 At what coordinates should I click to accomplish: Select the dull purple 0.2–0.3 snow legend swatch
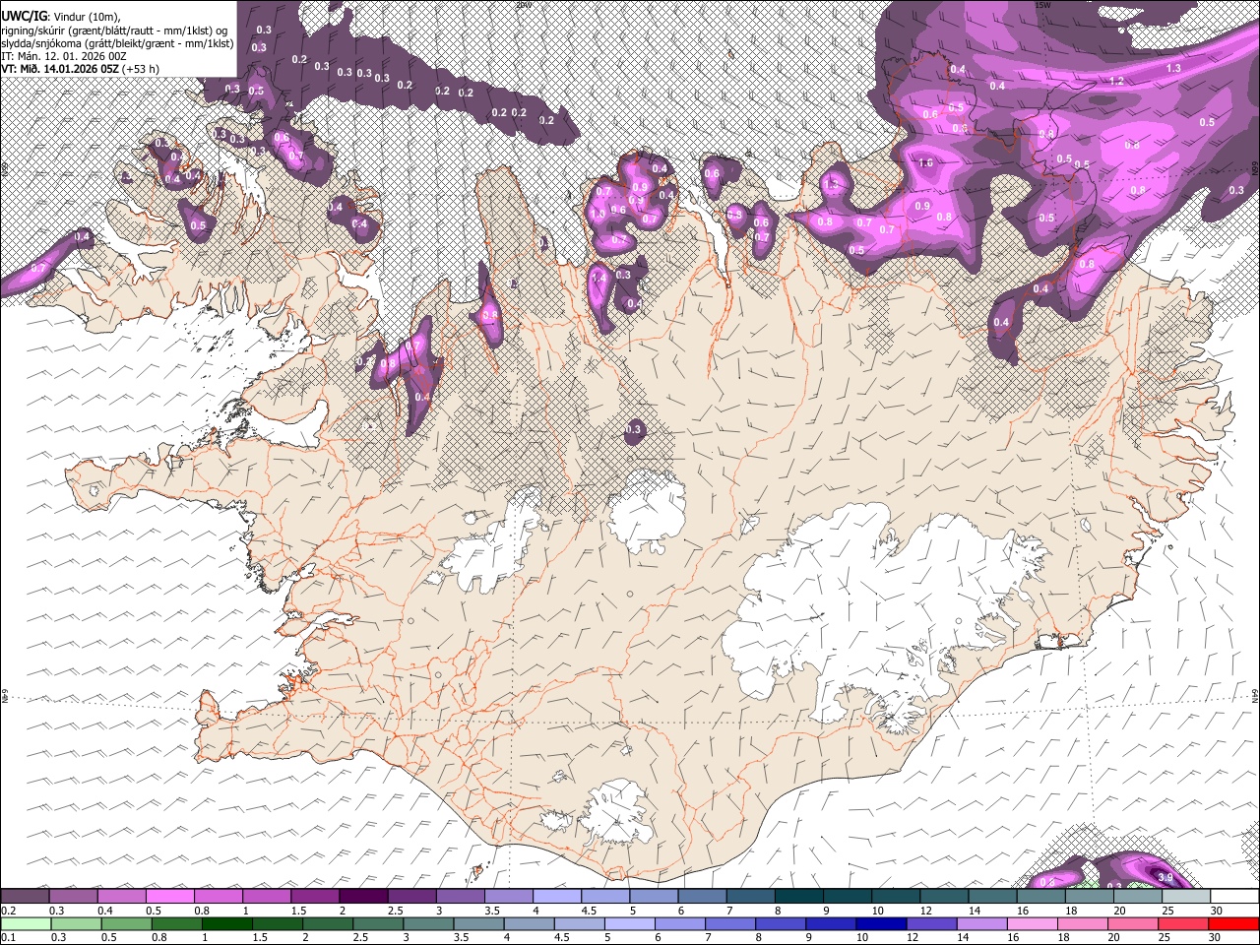[26, 897]
